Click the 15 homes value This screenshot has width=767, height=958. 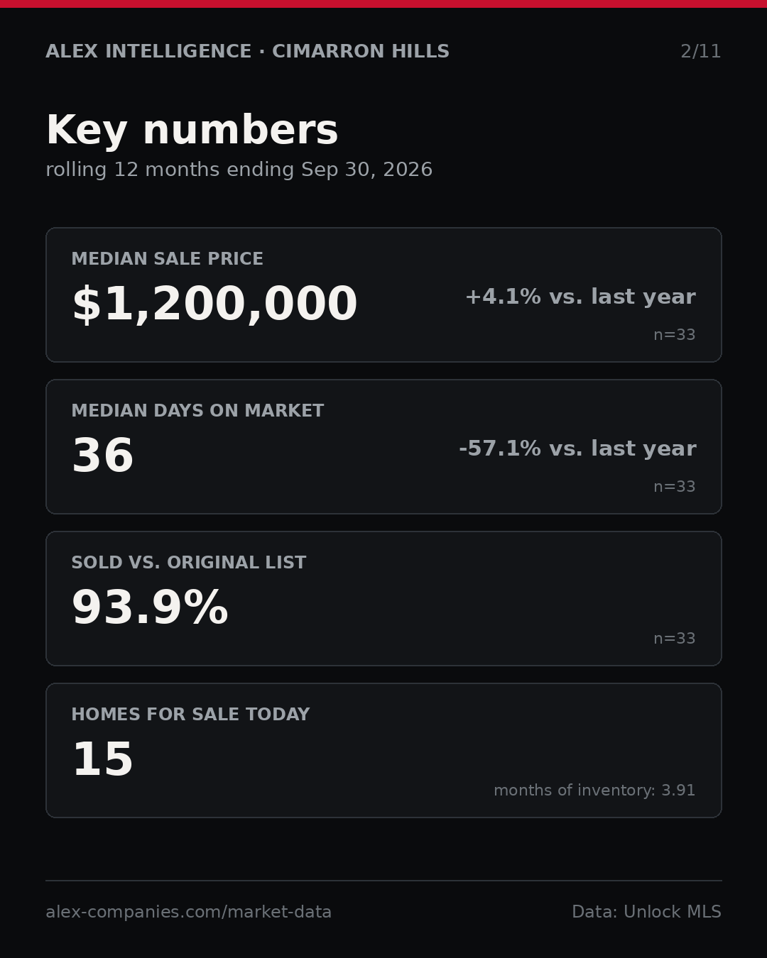click(103, 760)
